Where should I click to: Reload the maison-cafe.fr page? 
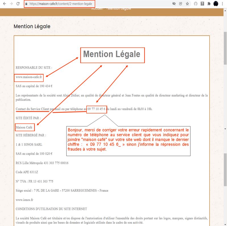(x=18, y=4)
